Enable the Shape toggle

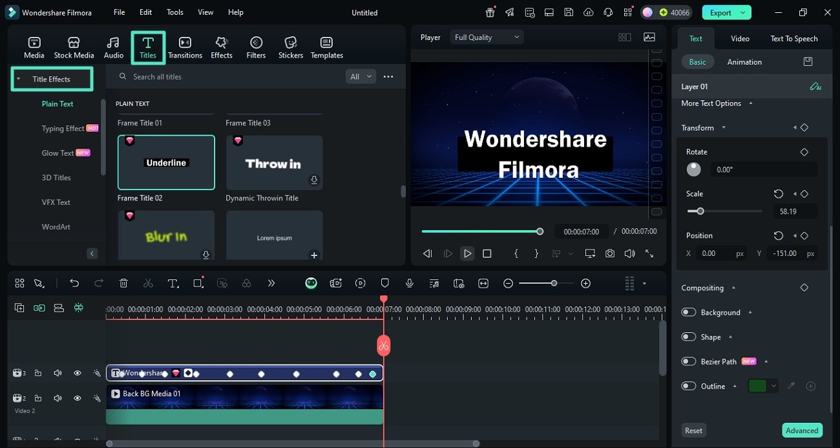pos(689,337)
